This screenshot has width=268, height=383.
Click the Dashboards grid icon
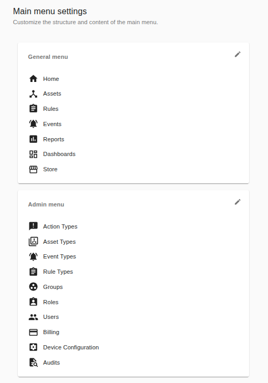tap(34, 154)
